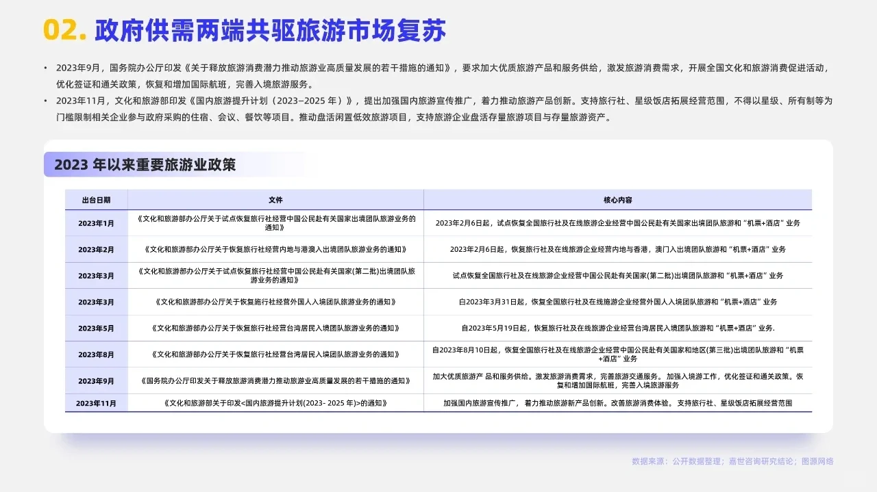Click the 数据来源 footer text
Viewport: 877px width, 492px height.
(x=732, y=463)
